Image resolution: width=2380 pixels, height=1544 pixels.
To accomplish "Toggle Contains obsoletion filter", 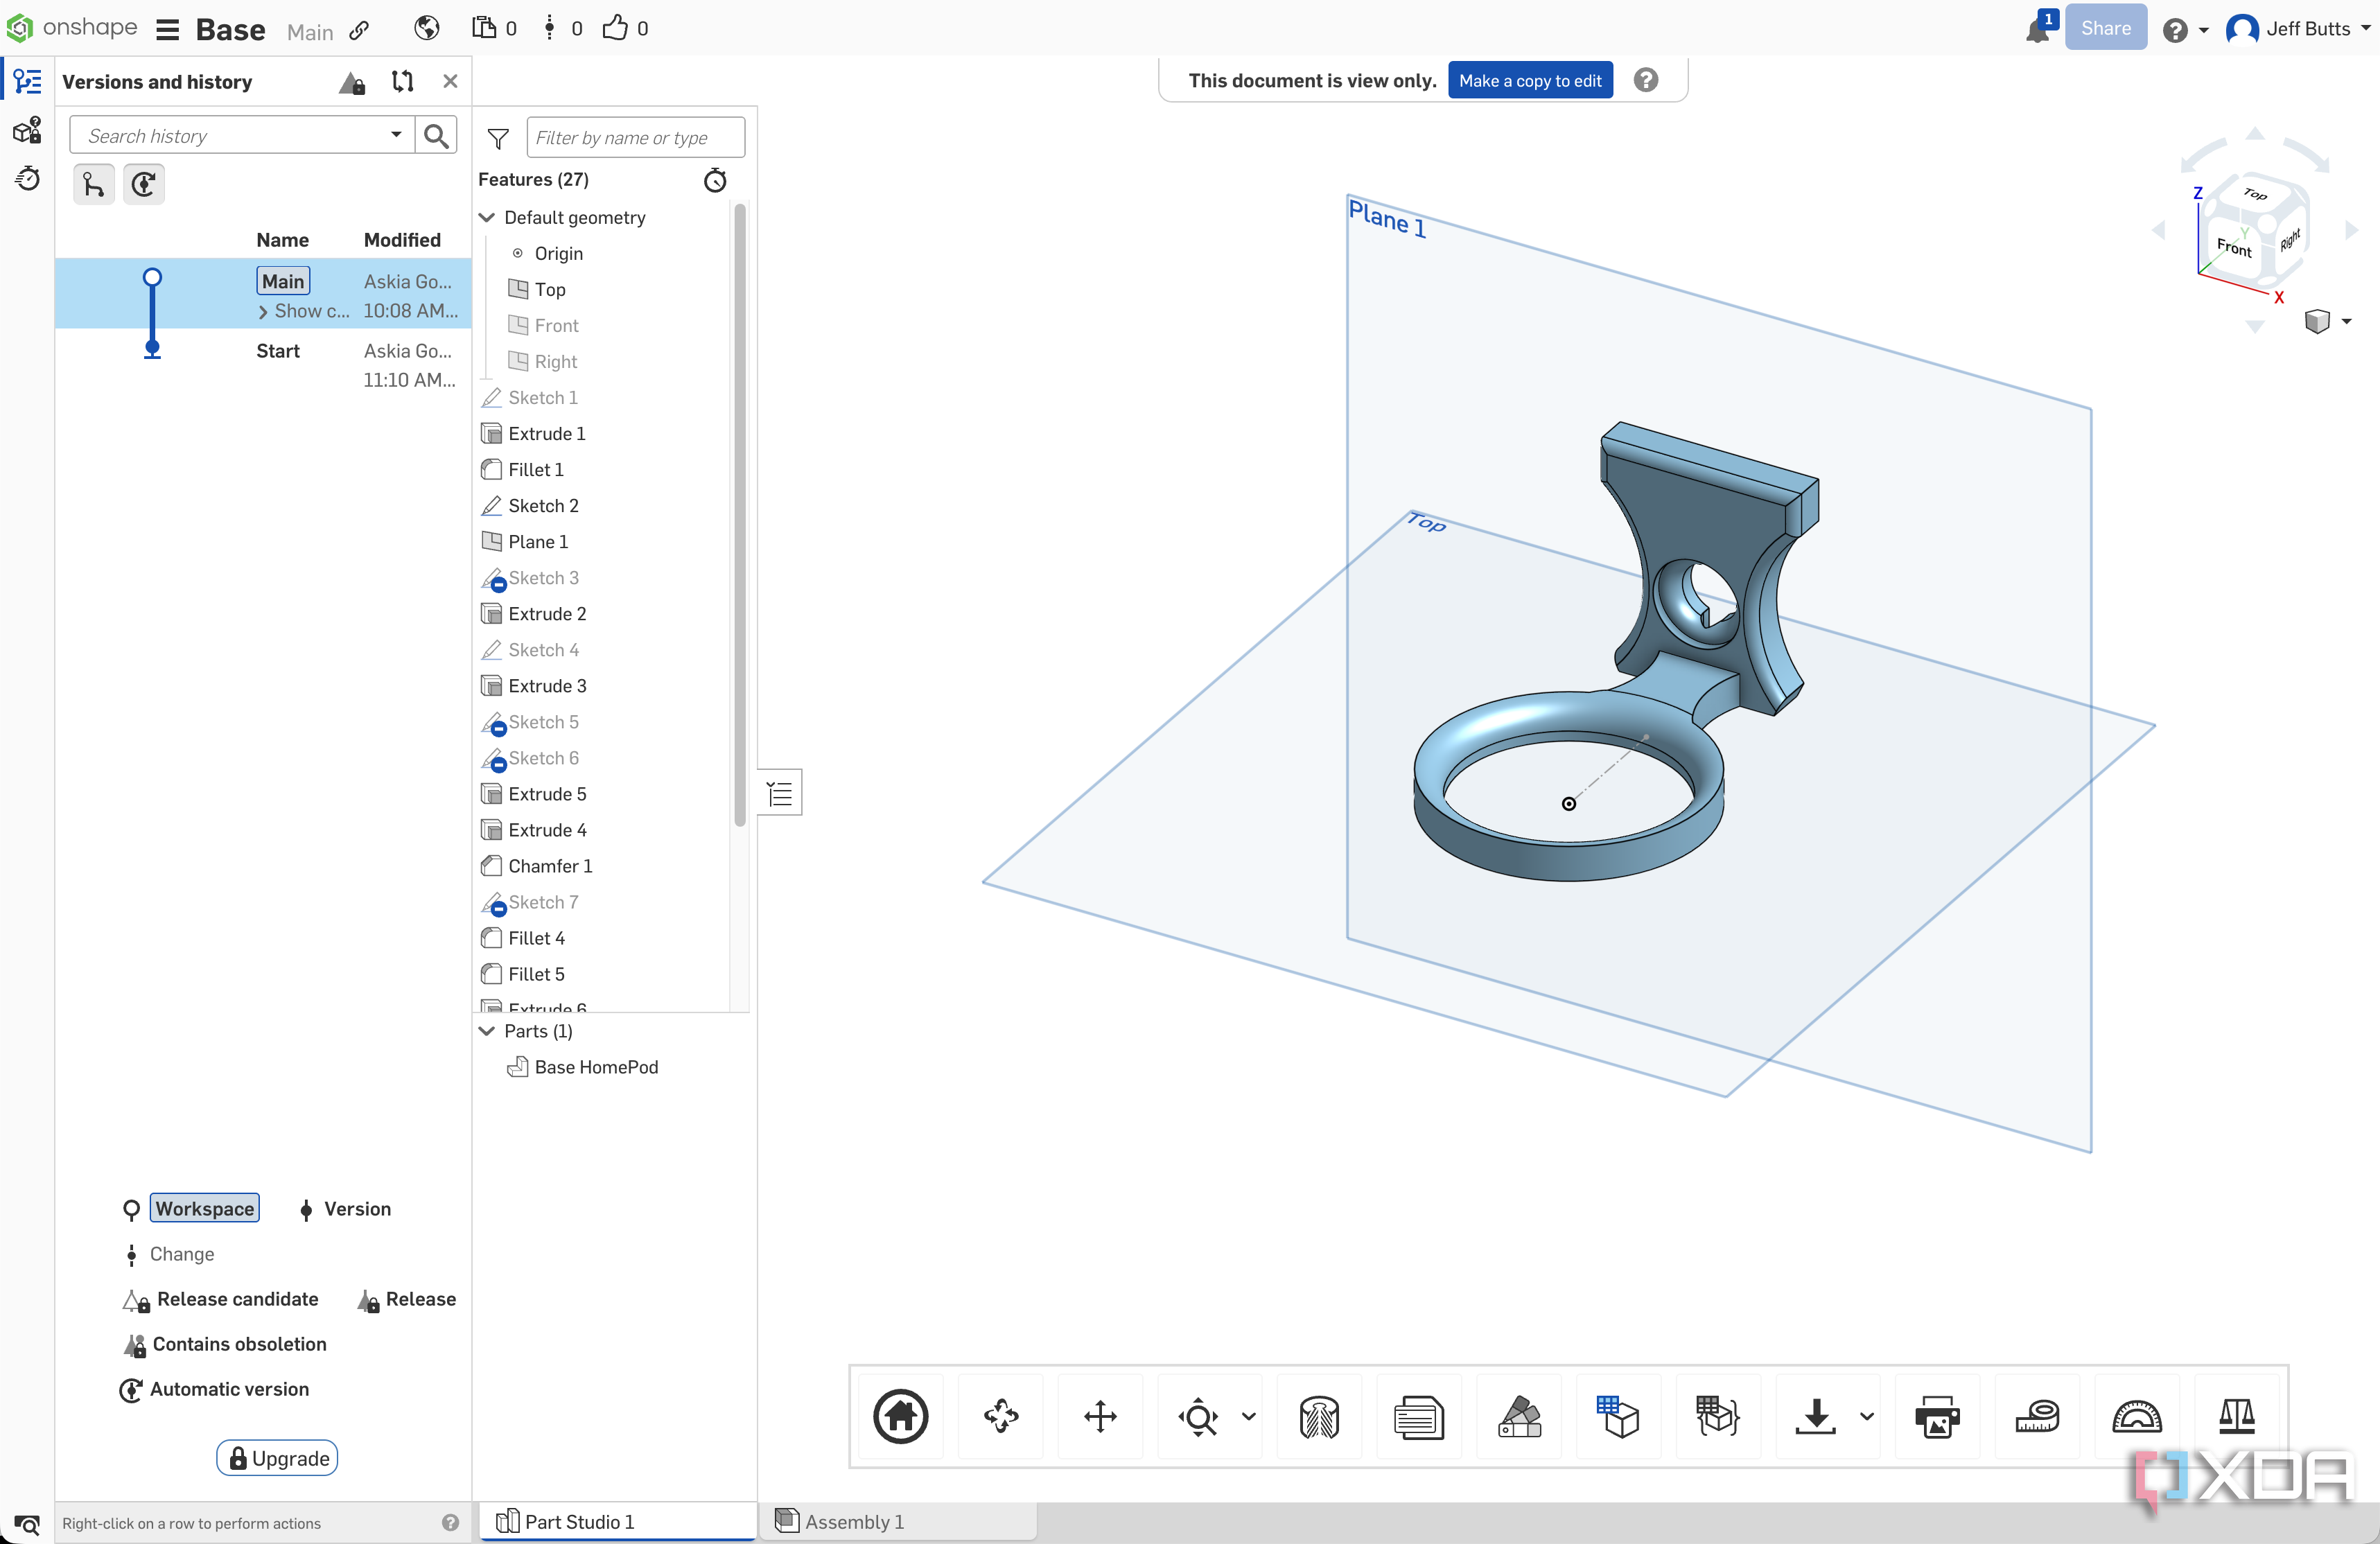I will [x=224, y=1344].
